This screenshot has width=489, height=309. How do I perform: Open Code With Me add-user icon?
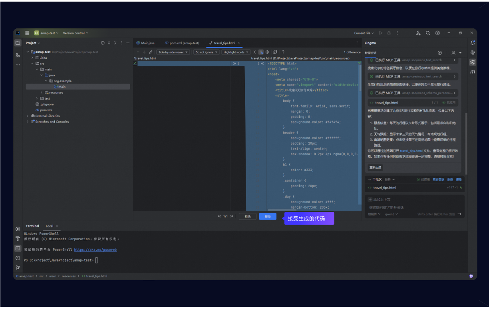pos(418,33)
